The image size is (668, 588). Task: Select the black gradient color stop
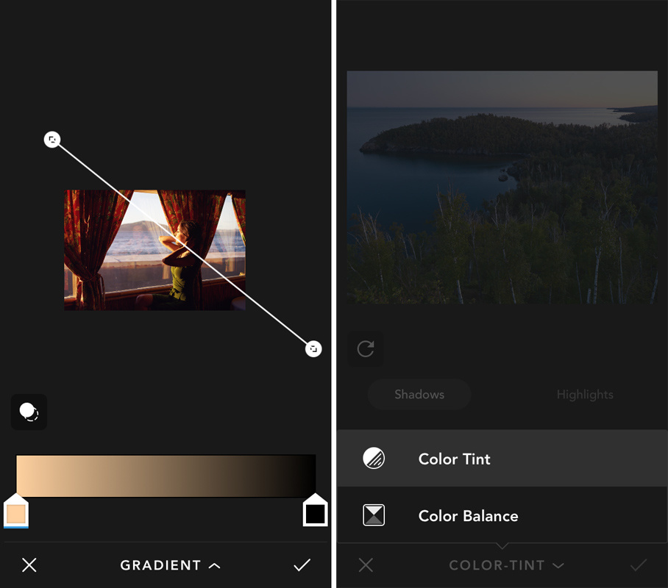tap(316, 510)
